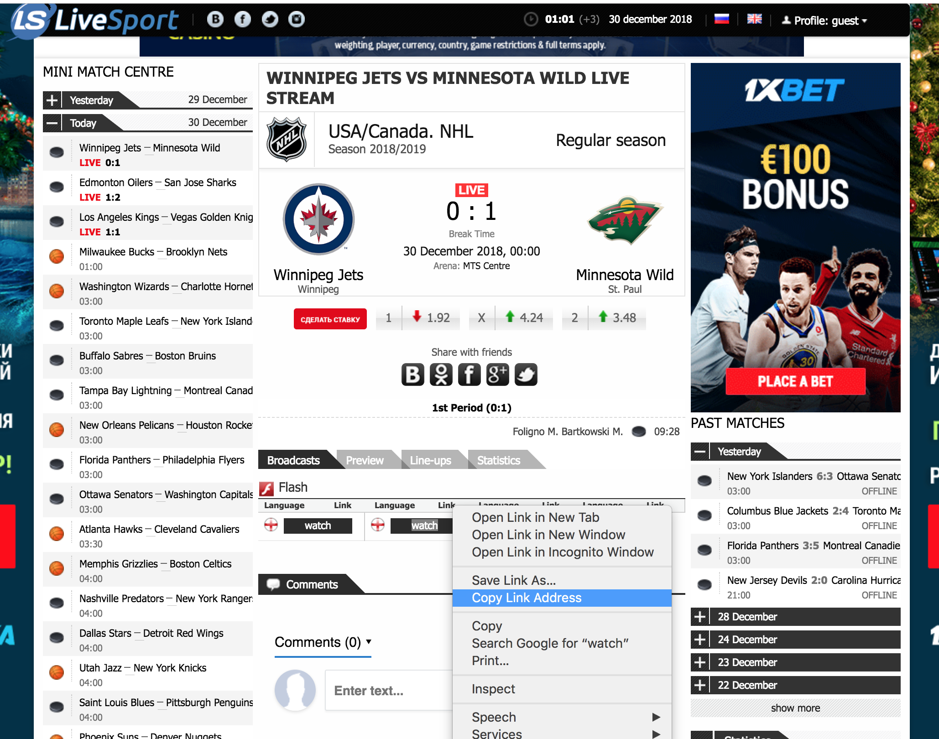This screenshot has width=939, height=739.
Task: Expand 28 December past matches
Action: point(700,617)
